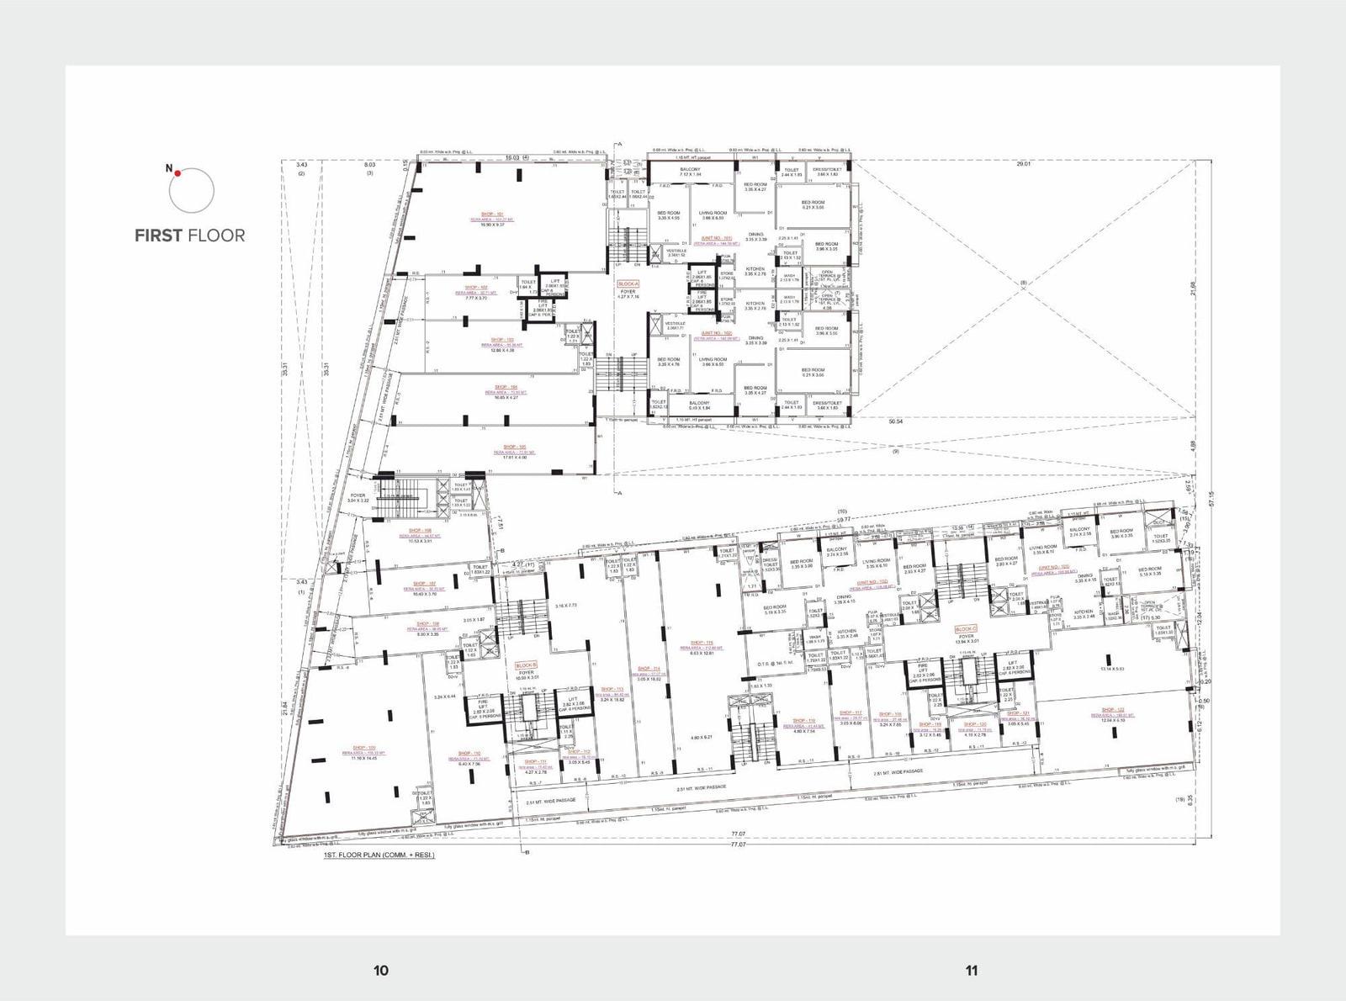The height and width of the screenshot is (1001, 1346).
Task: Click the 1ST. FLOOR PLAN (COMM. + RESI.) caption
Action: (379, 855)
